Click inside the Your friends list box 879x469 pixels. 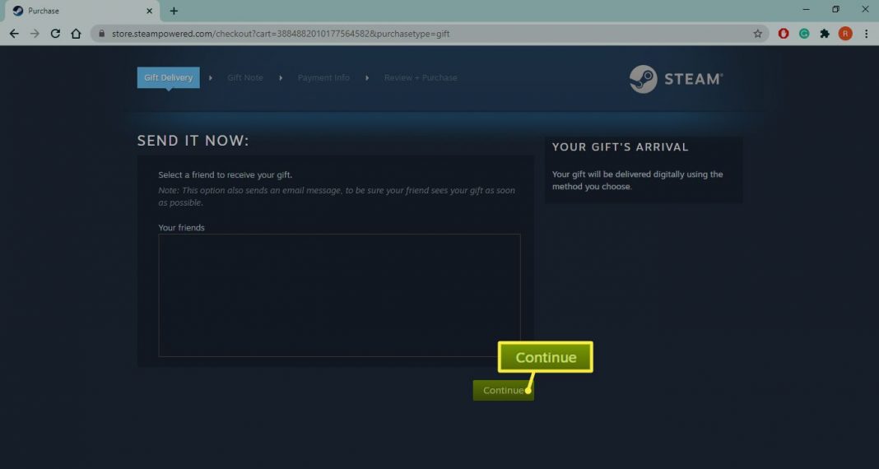tap(339, 295)
